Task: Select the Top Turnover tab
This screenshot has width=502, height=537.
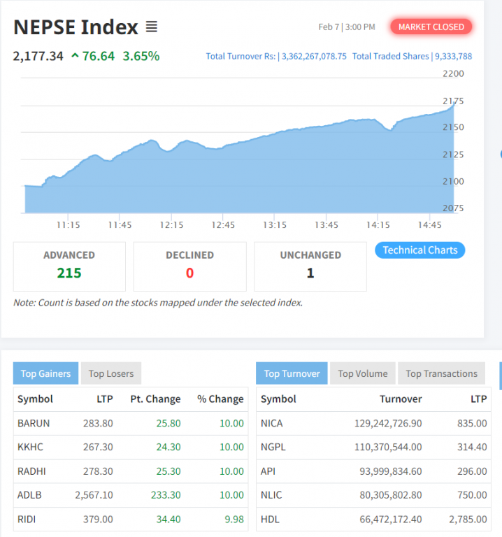Action: 291,373
